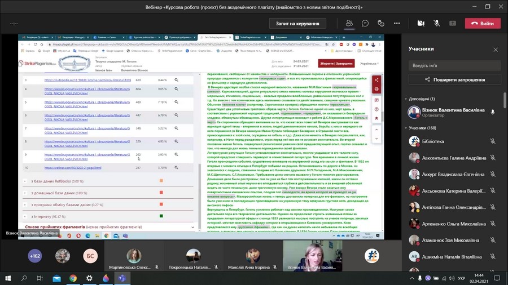Click the red print icon in report
The height and width of the screenshot is (285, 508).
pos(376,89)
